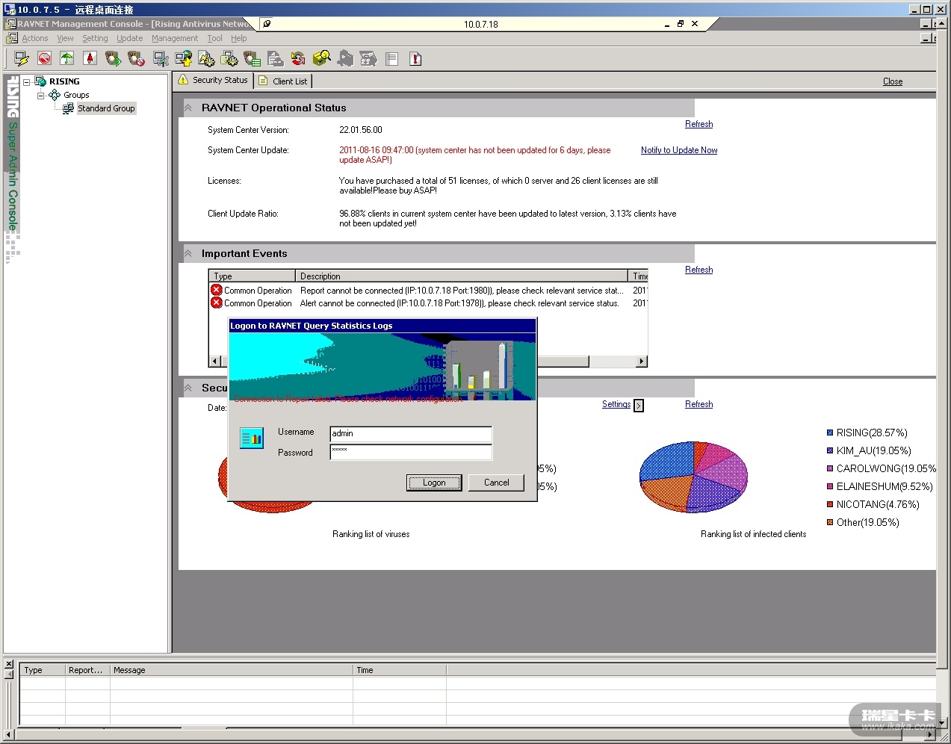Click red error icon on Alert connection row

(217, 303)
